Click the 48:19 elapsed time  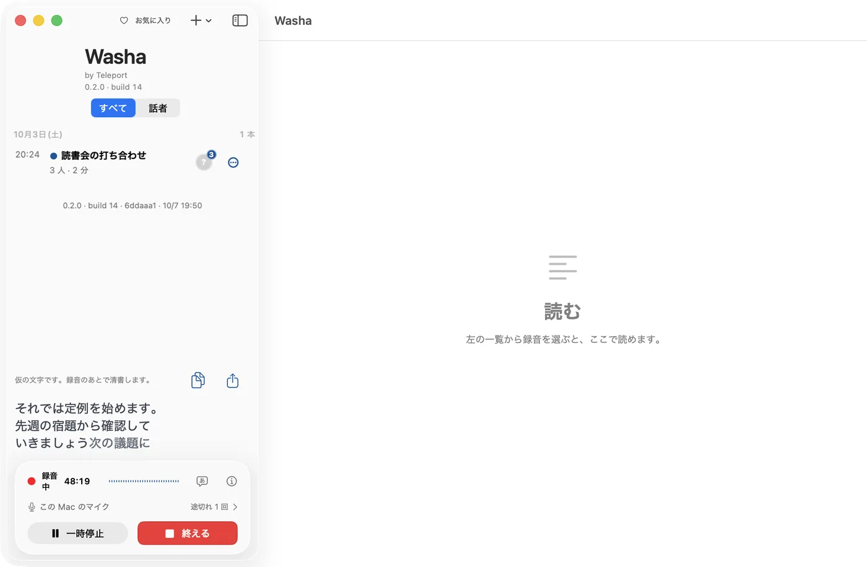pyautogui.click(x=77, y=481)
